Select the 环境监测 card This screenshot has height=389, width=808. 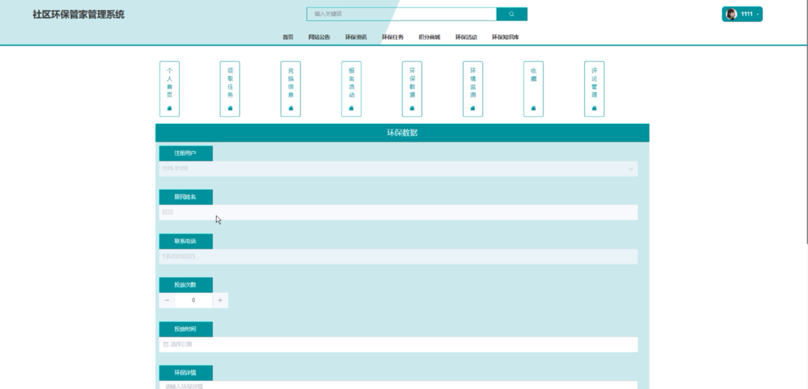pos(473,89)
